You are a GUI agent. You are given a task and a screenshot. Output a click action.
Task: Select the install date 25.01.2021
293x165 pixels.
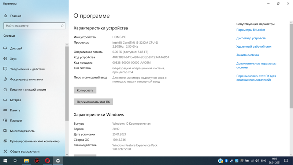tap(119, 134)
